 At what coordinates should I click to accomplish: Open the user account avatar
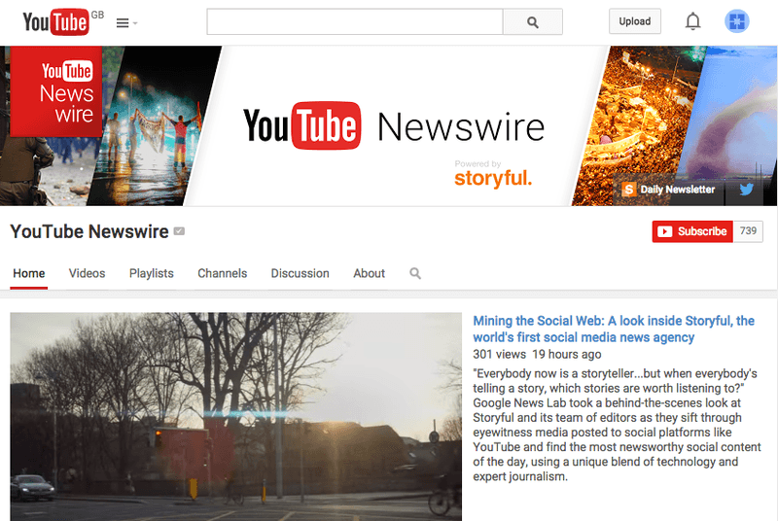(737, 21)
